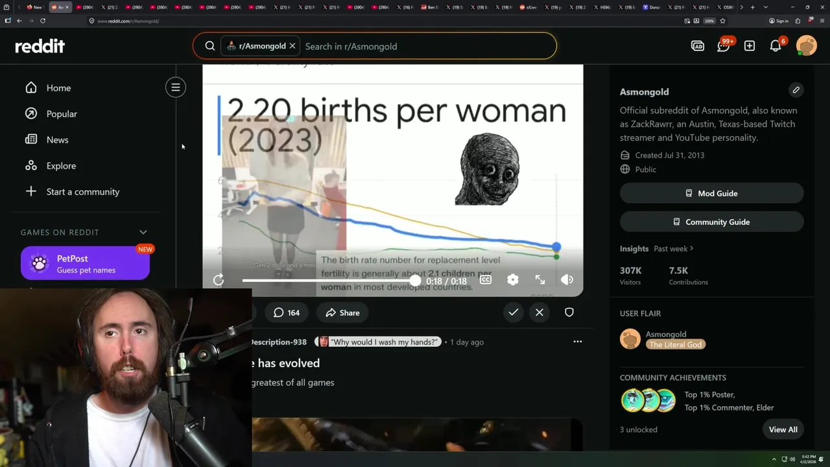Open the Mod Guide
Image resolution: width=830 pixels, height=467 pixels.
pos(711,193)
